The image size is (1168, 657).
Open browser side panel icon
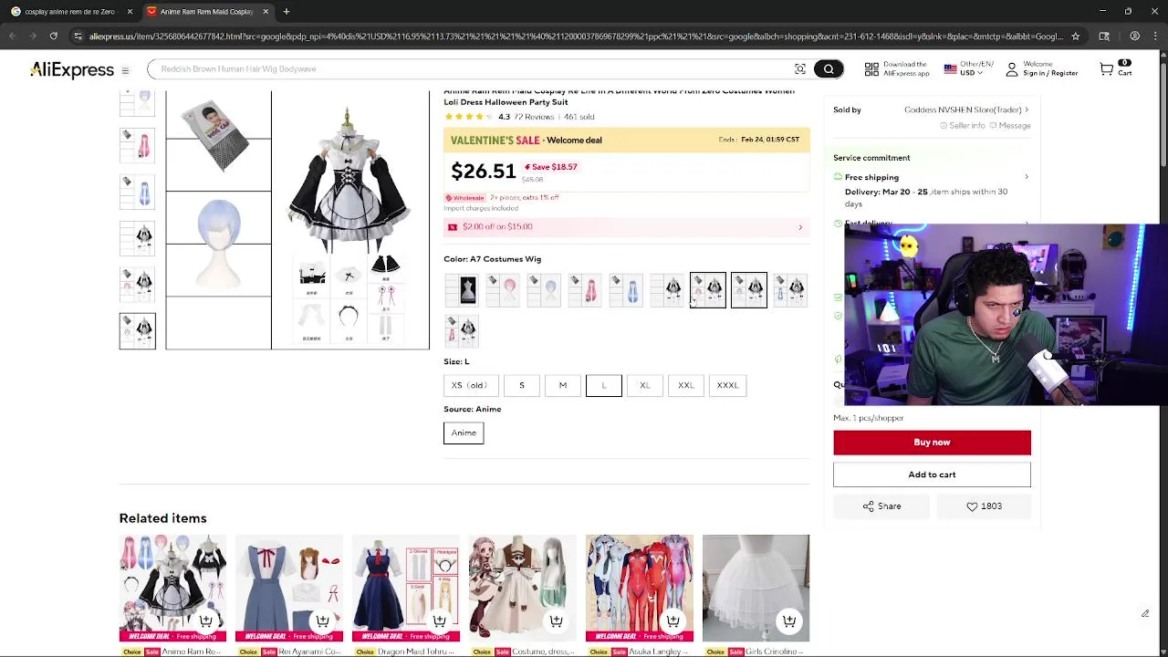coord(1104,36)
